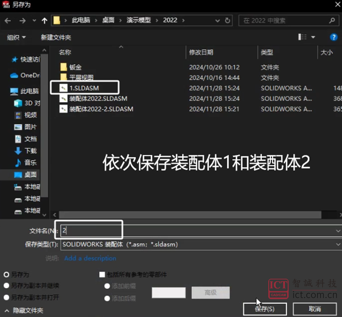
Task: Click 桌面 in the address breadcrumb
Action: [x=109, y=20]
